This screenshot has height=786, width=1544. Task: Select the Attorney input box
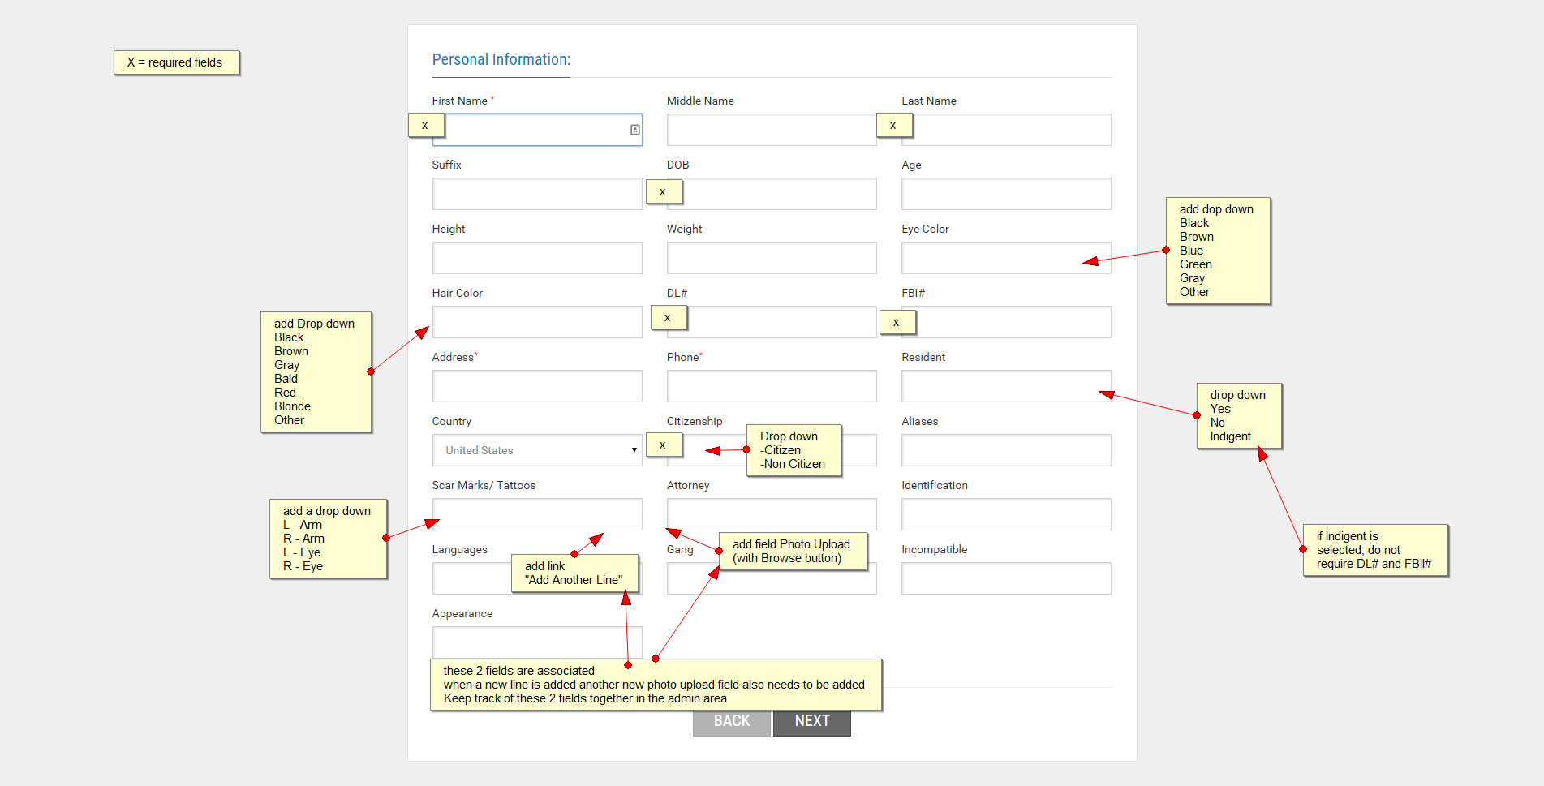[772, 514]
